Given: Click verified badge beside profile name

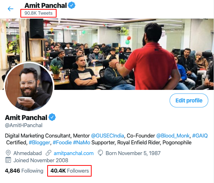Looking at the screenshot, I should pos(52,117).
